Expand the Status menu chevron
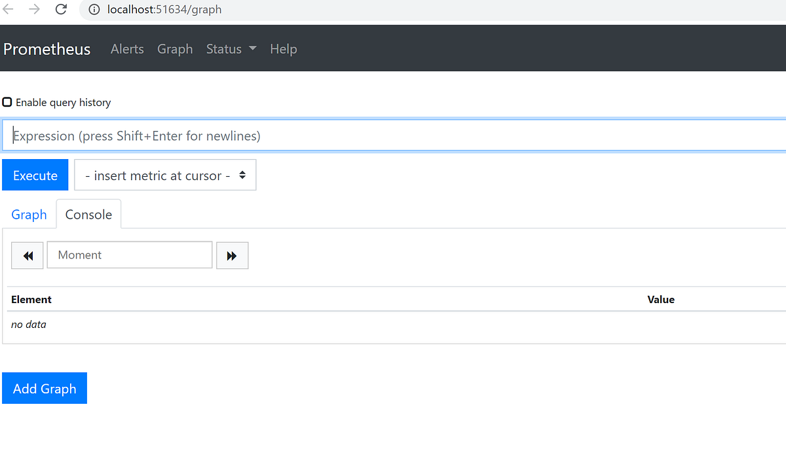This screenshot has height=468, width=786. [x=252, y=48]
